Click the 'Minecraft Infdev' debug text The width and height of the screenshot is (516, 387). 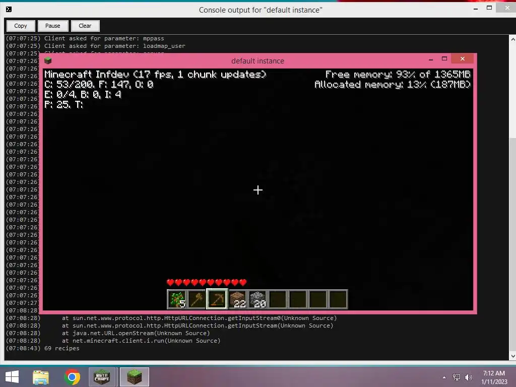click(155, 75)
